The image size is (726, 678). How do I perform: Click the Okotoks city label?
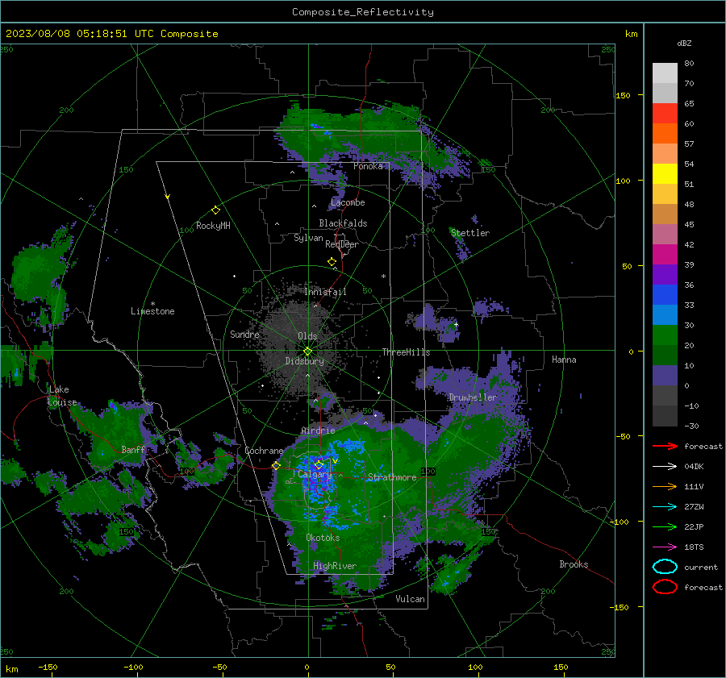pos(323,538)
